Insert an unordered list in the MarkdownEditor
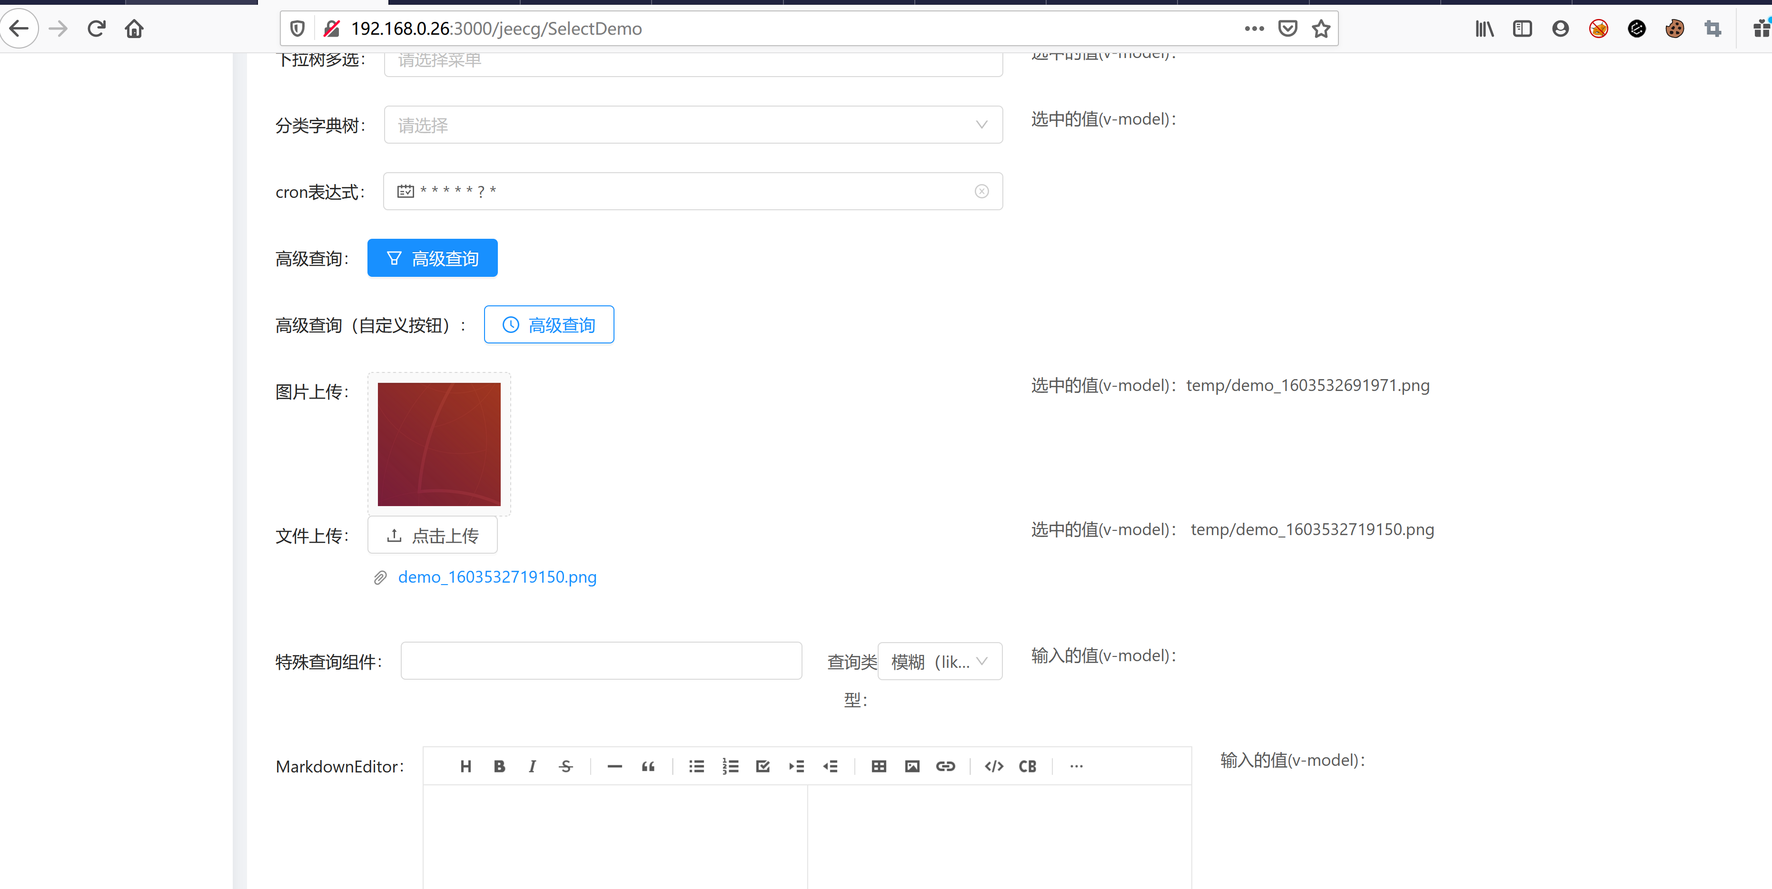 (x=696, y=766)
